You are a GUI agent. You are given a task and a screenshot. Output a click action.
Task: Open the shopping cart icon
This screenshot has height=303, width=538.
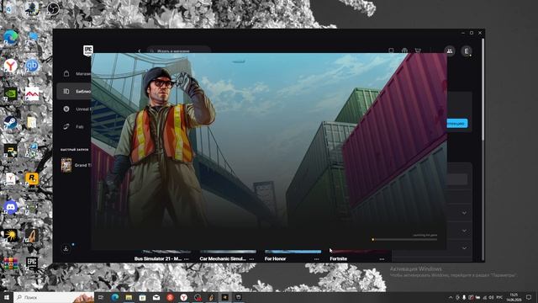(x=418, y=50)
